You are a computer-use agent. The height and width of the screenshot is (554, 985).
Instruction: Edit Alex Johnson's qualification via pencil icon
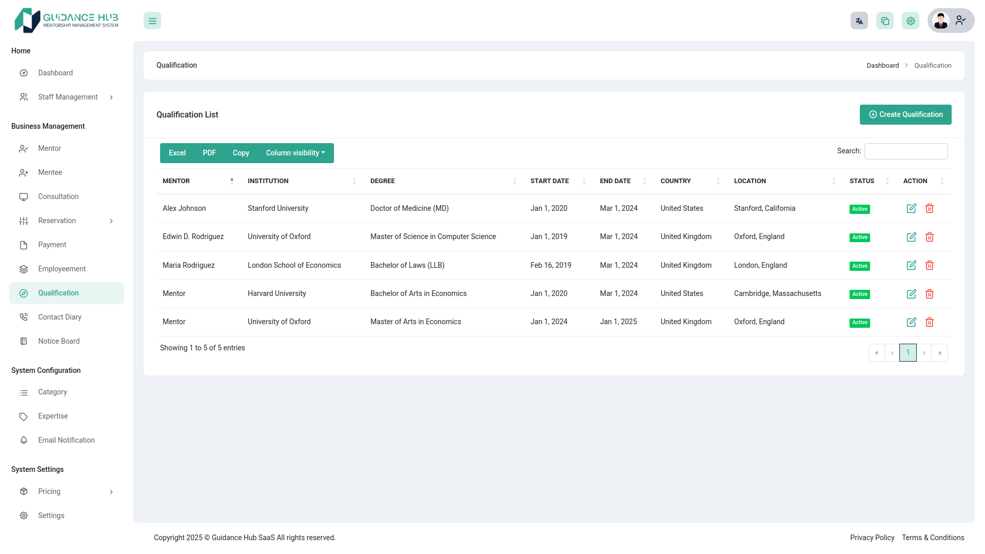(912, 208)
